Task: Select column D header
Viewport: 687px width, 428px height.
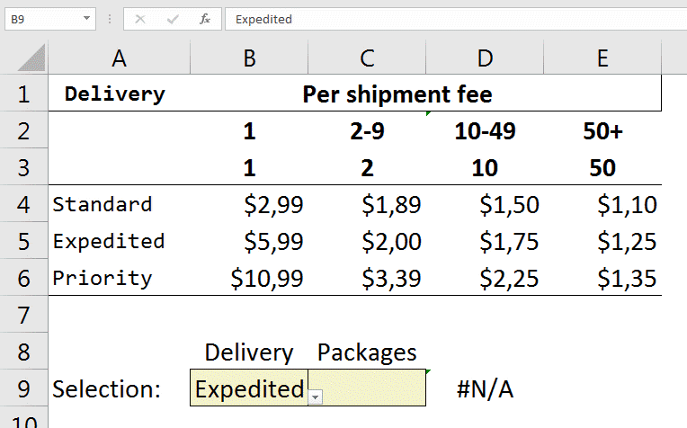Action: coord(485,58)
